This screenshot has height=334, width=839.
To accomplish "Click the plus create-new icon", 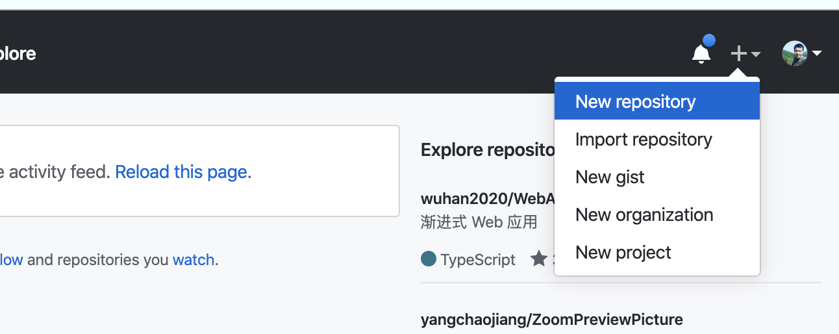I will click(x=738, y=53).
